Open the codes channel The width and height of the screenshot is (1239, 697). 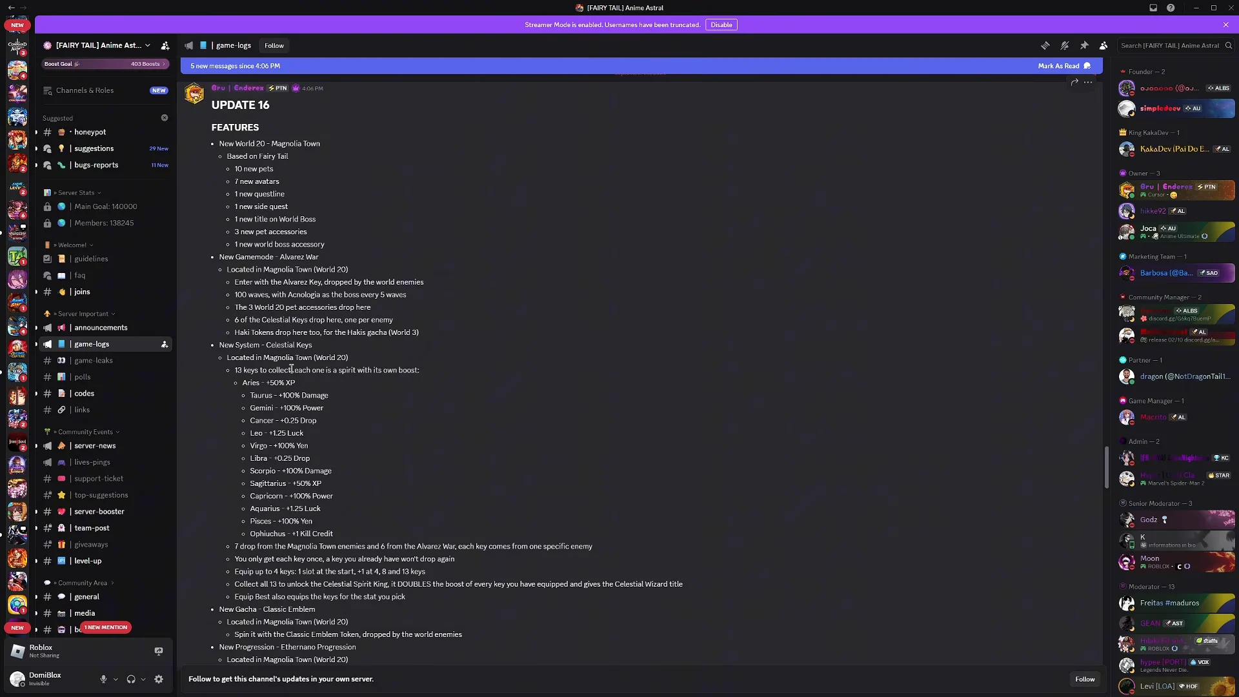tap(105, 394)
